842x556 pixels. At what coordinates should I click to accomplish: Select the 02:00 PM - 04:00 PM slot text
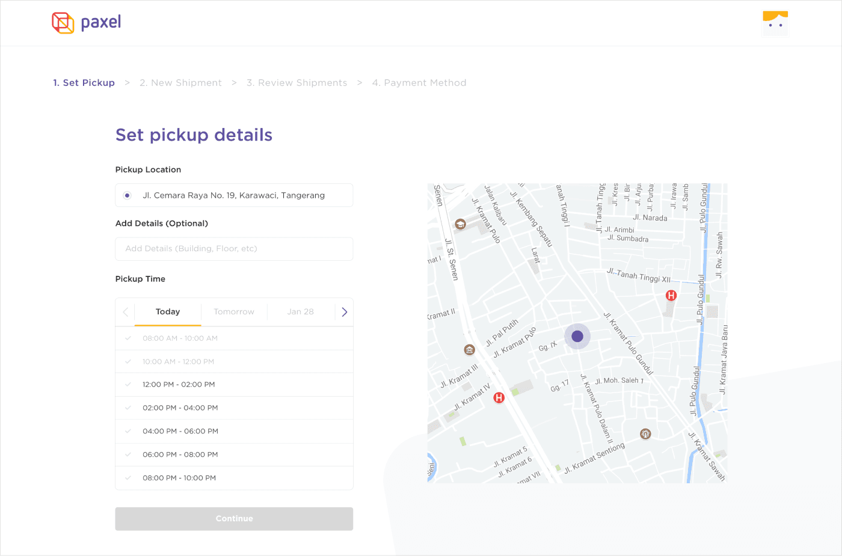pyautogui.click(x=180, y=408)
